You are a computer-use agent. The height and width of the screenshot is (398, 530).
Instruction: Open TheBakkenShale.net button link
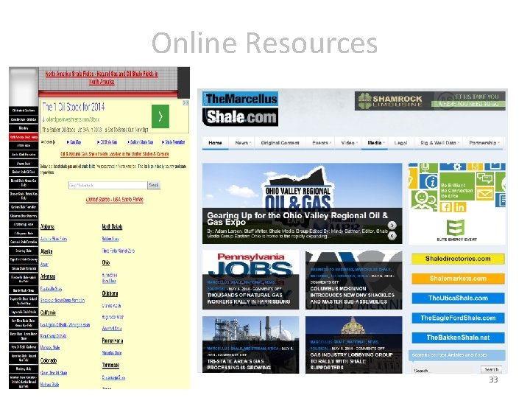pyautogui.click(x=458, y=338)
